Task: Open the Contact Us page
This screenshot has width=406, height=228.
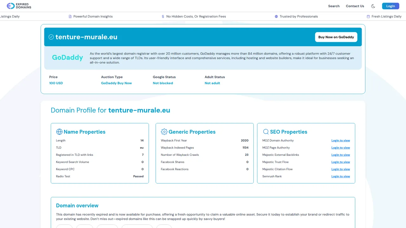Action: (x=355, y=6)
